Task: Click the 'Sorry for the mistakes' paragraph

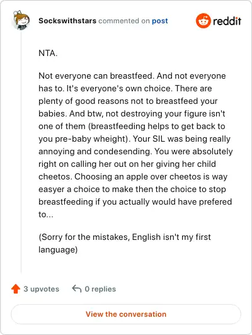Action: 125,243
